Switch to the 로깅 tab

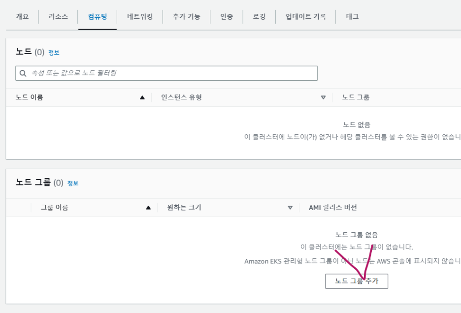tap(259, 16)
